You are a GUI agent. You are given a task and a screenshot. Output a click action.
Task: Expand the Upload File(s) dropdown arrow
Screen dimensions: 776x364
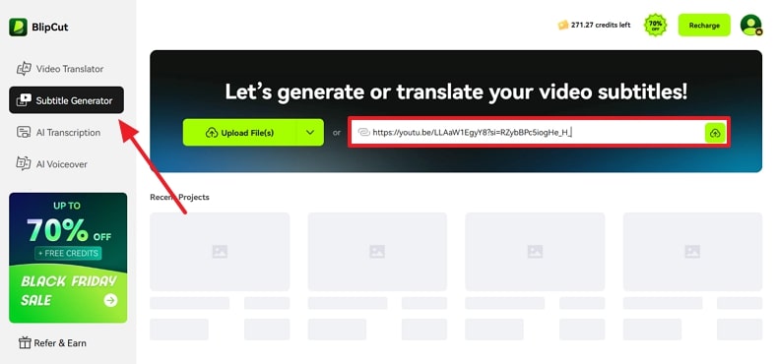[310, 133]
